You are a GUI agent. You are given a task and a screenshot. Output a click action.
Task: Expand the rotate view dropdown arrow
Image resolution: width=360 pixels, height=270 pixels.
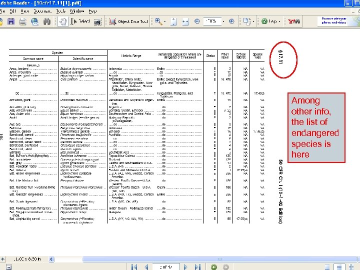pos(253,21)
